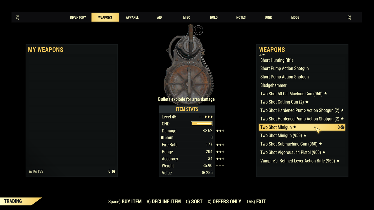The height and width of the screenshot is (210, 374).
Task: Click the caps icon beside Value 285
Action: (203, 173)
